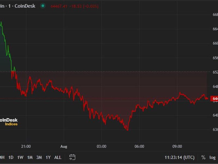Image resolution: width=218 pixels, height=164 pixels.
Task: Click the Aug date axis label
Action: (63, 147)
